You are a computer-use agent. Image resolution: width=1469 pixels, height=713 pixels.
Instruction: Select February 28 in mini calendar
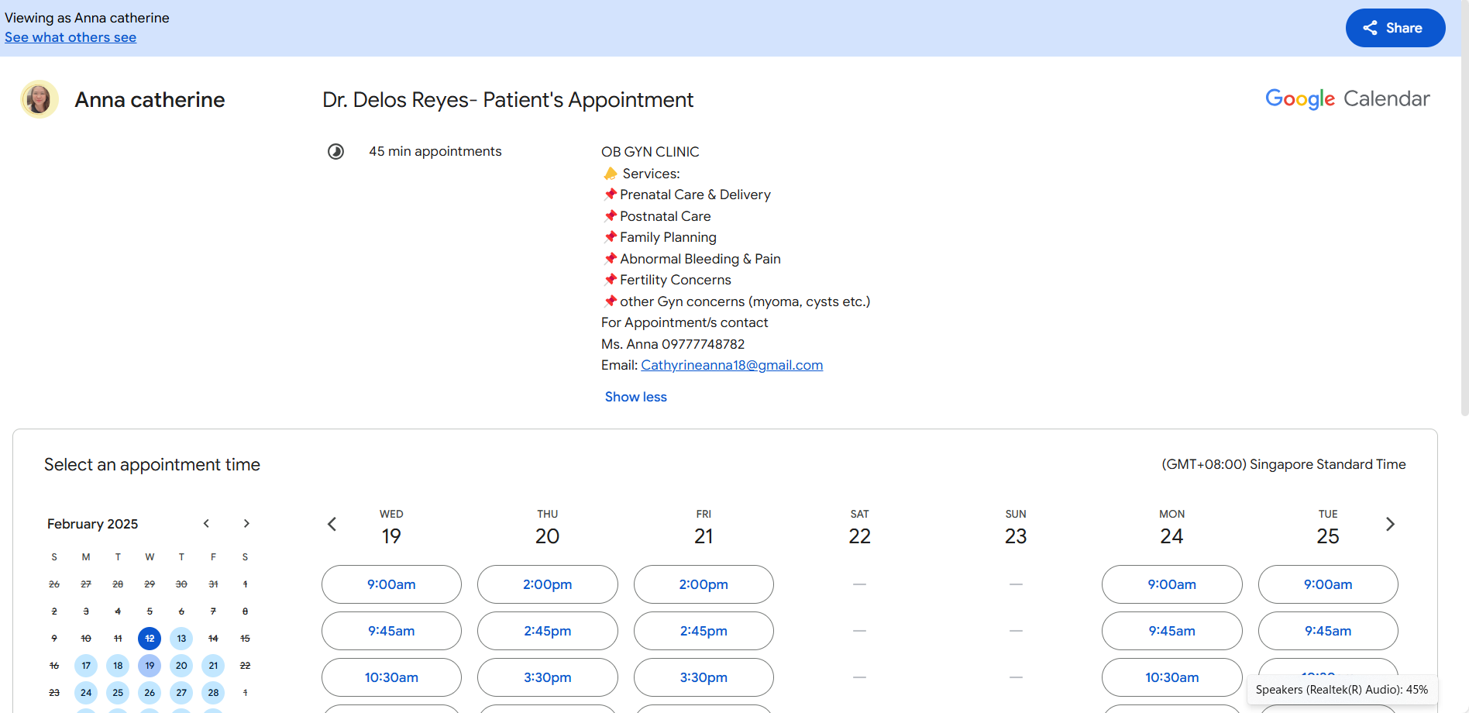213,693
